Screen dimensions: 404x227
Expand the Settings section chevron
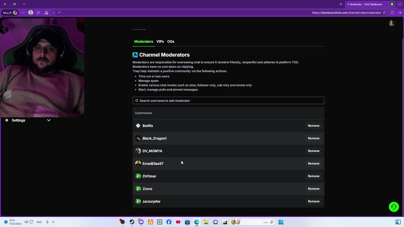pos(49,120)
